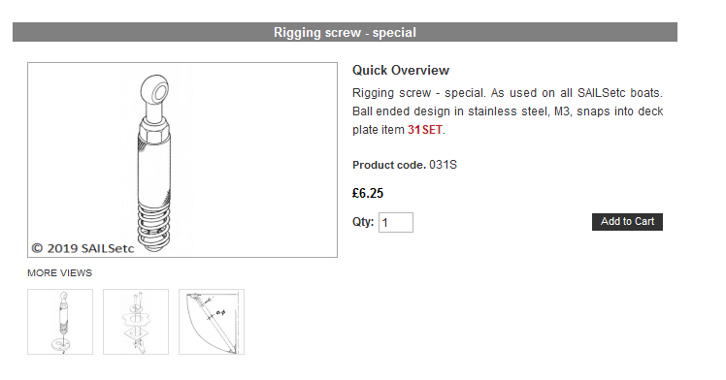Click the smooth barrel body of the drawing
Image resolution: width=726 pixels, height=380 pixels.
coord(154,174)
